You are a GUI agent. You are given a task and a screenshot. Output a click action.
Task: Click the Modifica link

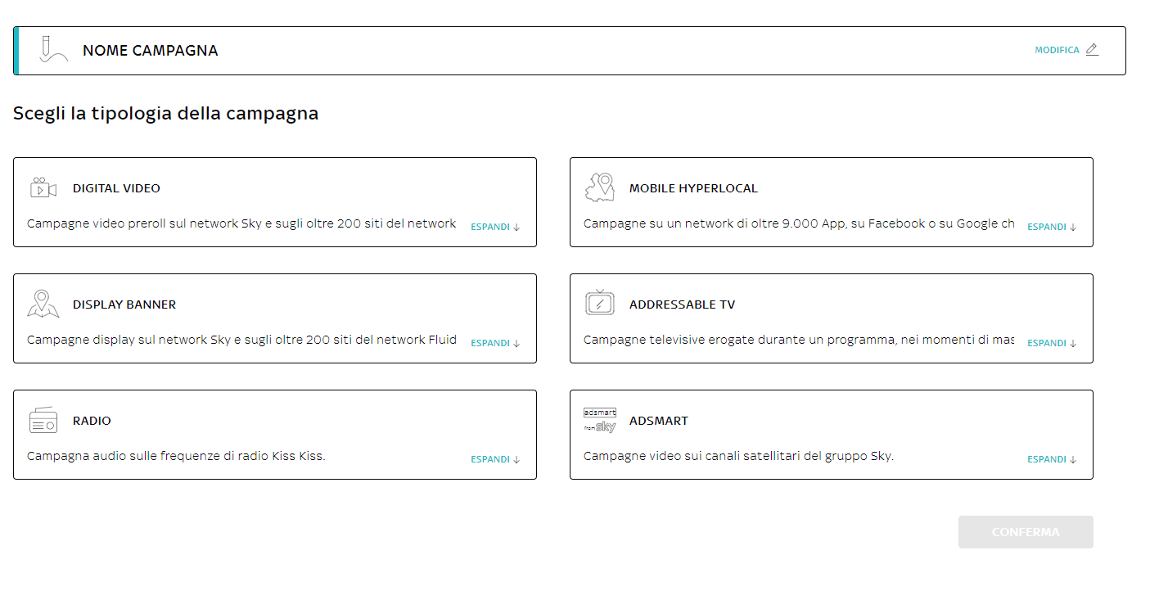[1057, 50]
